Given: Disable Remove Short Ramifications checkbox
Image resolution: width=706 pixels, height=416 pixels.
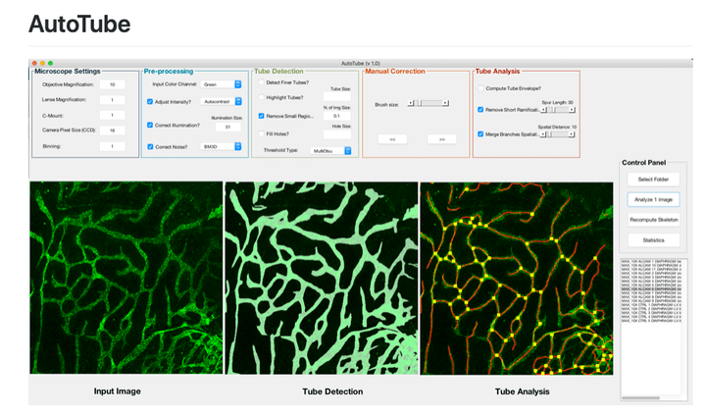Looking at the screenshot, I should (x=480, y=110).
